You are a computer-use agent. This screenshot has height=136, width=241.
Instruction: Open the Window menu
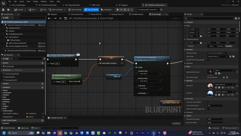(44, 2)
